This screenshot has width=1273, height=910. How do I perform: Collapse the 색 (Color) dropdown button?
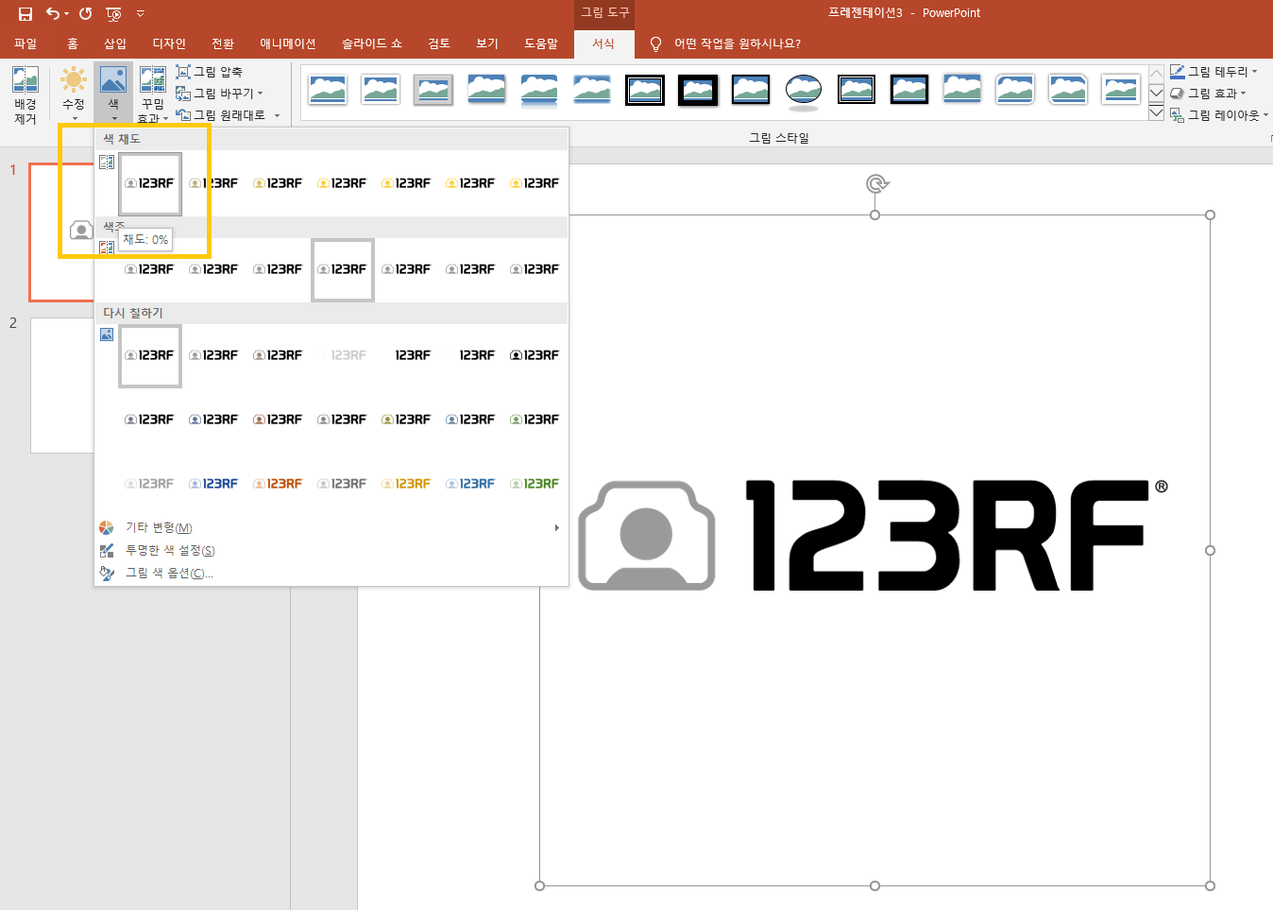[113, 94]
